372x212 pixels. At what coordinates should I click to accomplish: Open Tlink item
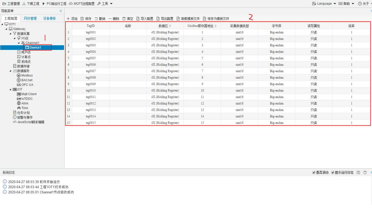25,108
